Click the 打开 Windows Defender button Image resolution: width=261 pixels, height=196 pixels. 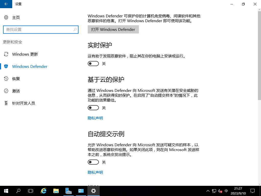[113, 29]
